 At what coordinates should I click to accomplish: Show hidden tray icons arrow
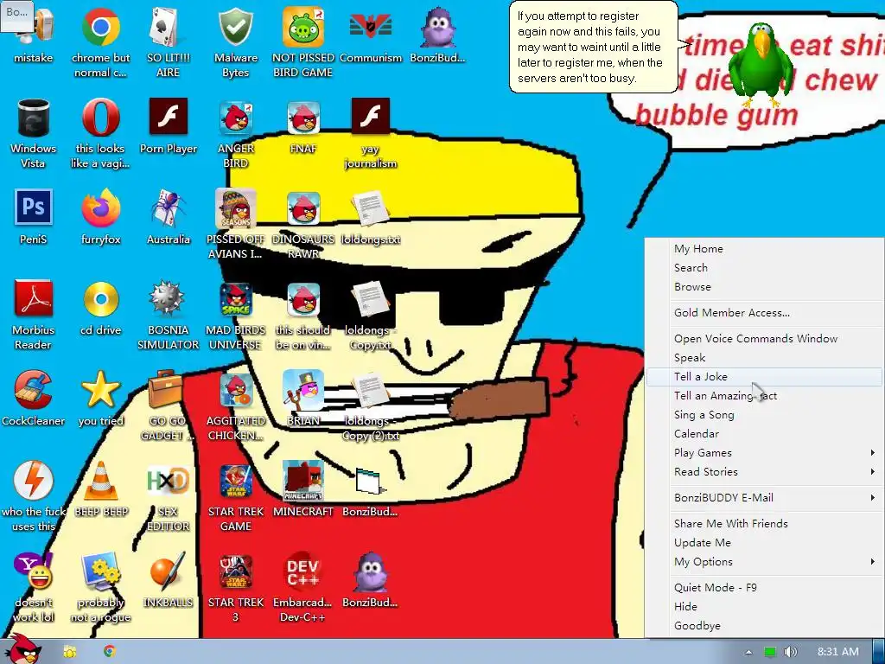click(748, 652)
